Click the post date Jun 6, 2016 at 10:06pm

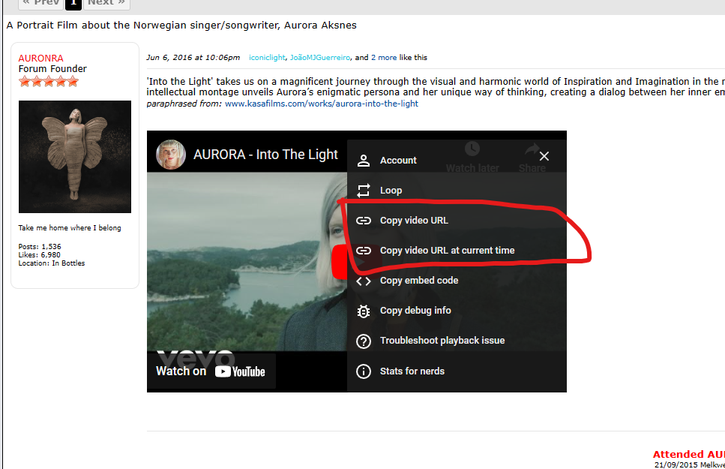pos(193,58)
